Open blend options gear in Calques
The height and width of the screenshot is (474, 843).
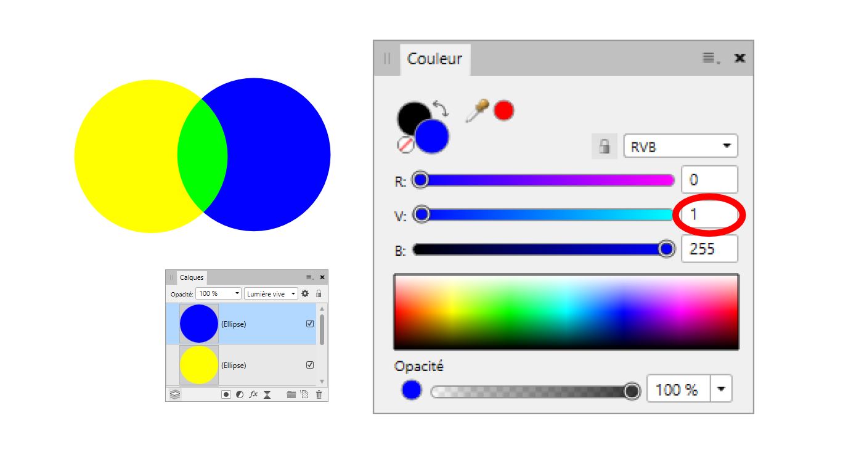point(305,294)
